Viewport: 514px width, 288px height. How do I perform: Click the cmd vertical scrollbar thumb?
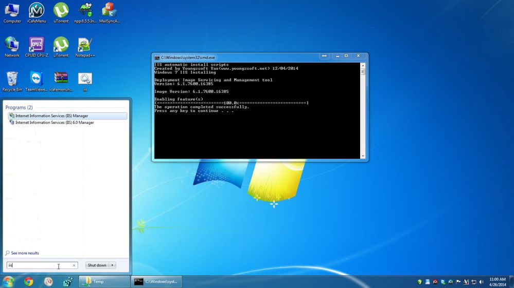coord(363,71)
